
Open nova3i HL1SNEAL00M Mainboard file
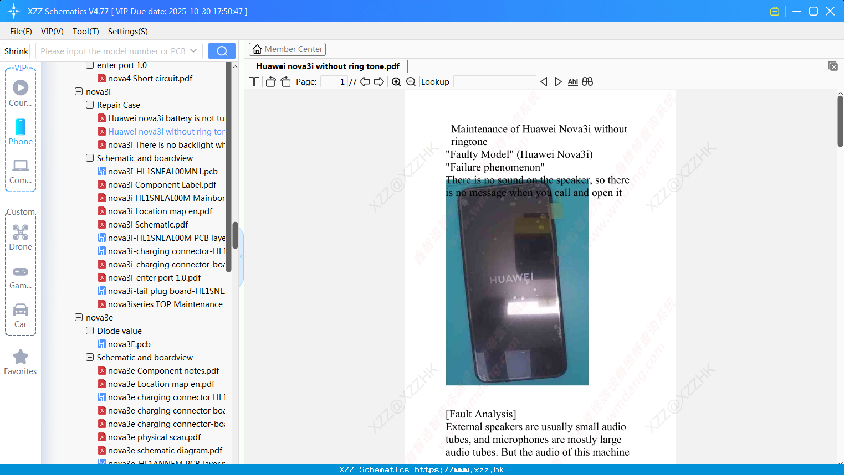(161, 198)
